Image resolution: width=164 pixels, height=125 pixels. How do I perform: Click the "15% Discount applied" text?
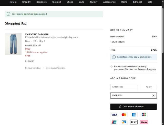pyautogui.click(x=36, y=52)
